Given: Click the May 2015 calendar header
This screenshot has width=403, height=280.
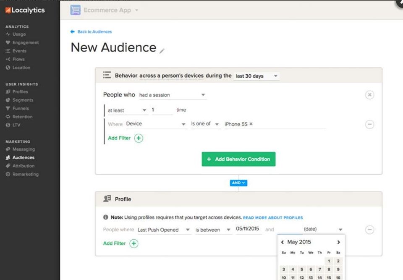Looking at the screenshot, I should 299,242.
